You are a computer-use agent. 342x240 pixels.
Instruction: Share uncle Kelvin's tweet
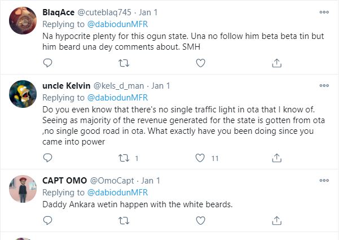(x=277, y=158)
